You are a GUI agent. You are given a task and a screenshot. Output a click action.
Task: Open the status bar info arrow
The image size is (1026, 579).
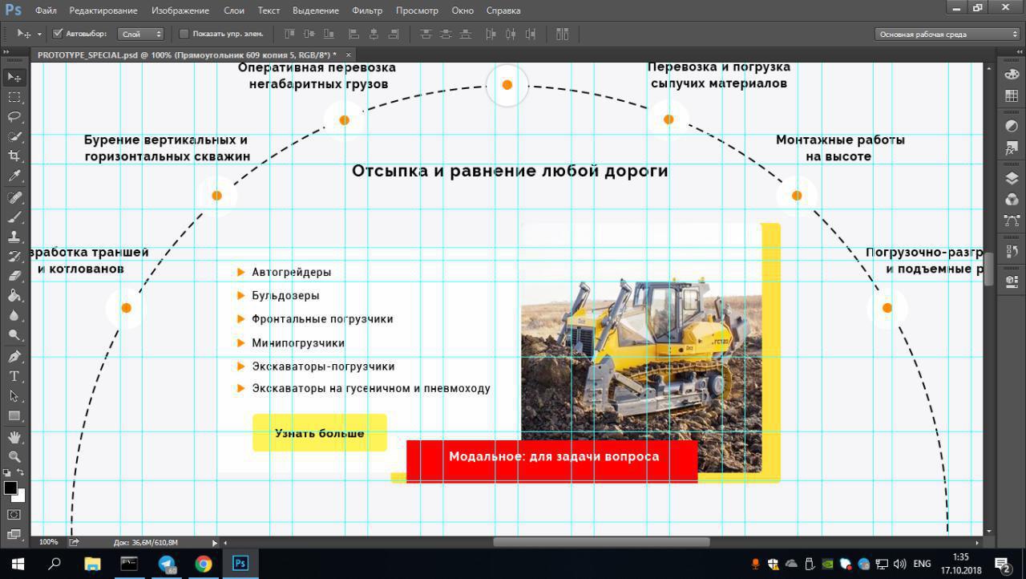(214, 543)
